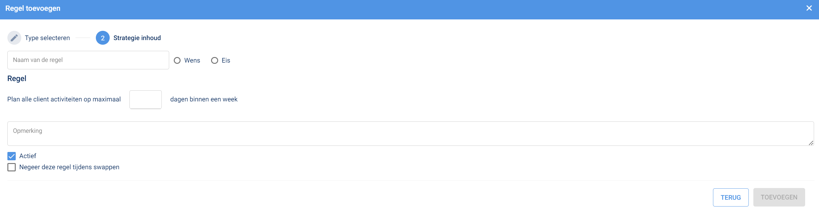Click the Negeer deze regel tijdens swappen label

(x=69, y=167)
